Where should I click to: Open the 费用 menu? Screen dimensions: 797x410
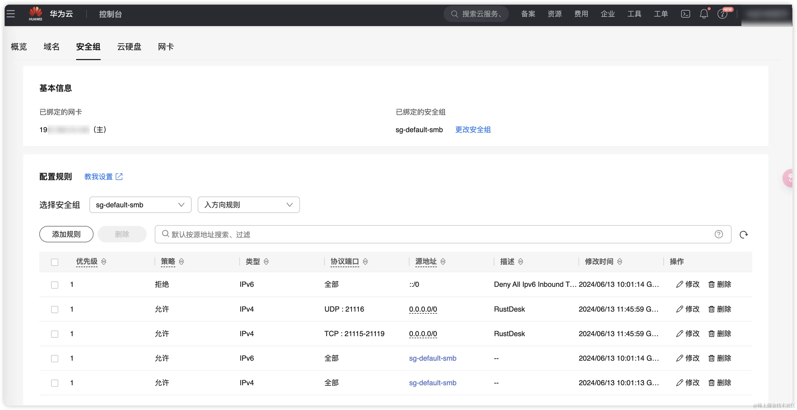[x=581, y=14]
